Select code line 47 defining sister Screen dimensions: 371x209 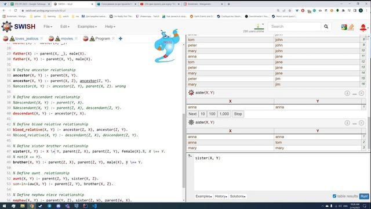[89, 152]
